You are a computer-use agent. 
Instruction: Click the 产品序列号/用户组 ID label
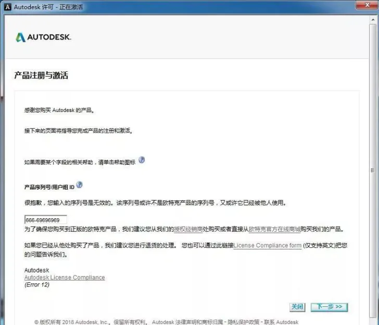[49, 187]
